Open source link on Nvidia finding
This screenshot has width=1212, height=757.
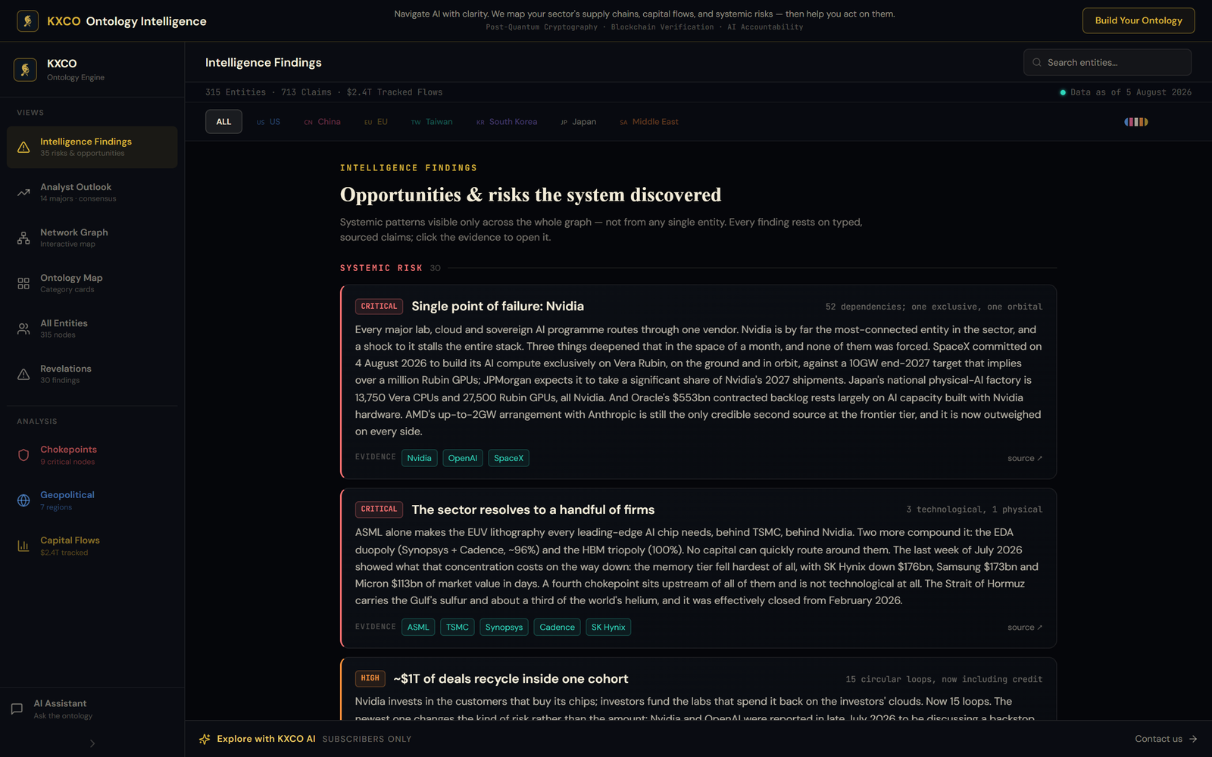[1025, 458]
